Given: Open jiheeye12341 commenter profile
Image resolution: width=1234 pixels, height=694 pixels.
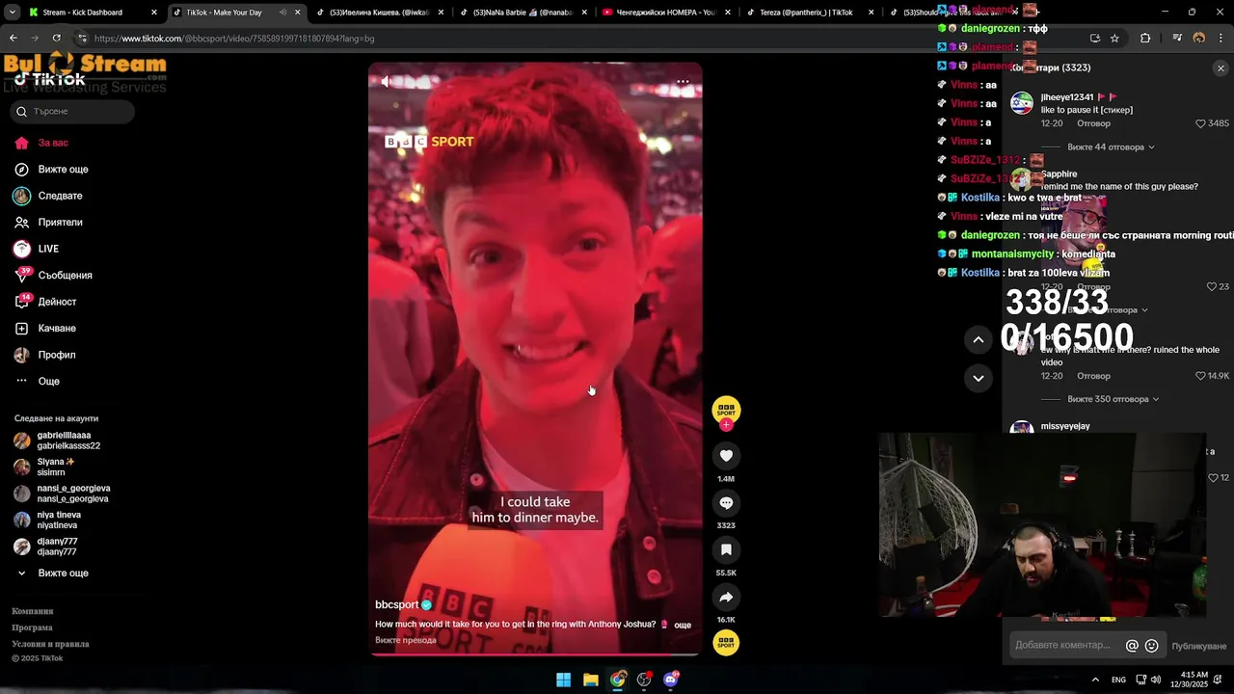Looking at the screenshot, I should [1067, 97].
